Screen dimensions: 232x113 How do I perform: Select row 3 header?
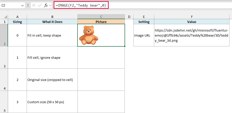pyautogui.click(x=4, y=58)
